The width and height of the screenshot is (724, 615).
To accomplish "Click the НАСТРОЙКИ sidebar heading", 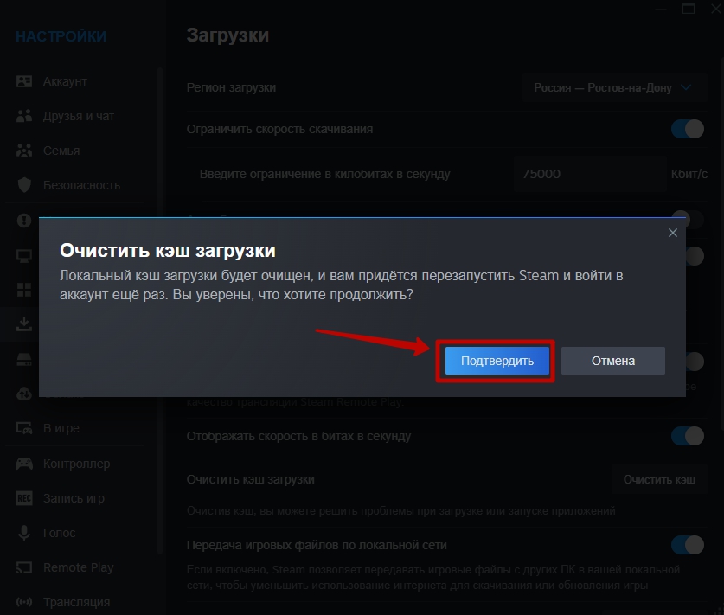I will pyautogui.click(x=61, y=36).
